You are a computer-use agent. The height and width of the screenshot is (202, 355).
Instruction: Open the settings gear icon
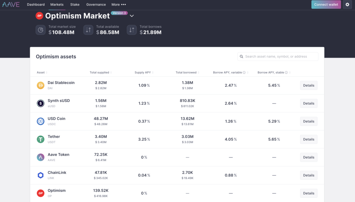coord(347,4)
